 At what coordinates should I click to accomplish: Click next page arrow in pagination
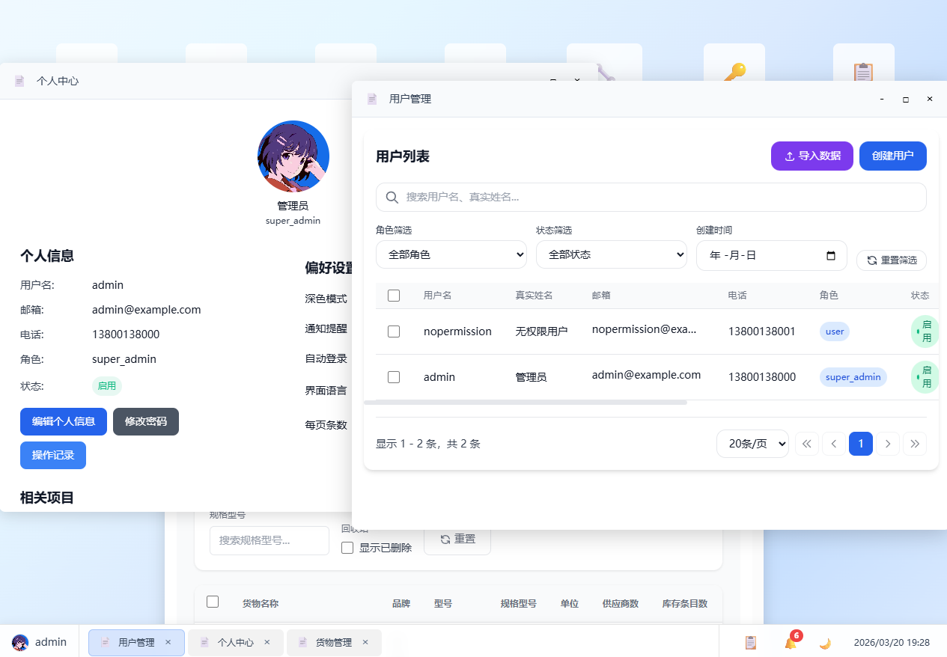(x=887, y=444)
